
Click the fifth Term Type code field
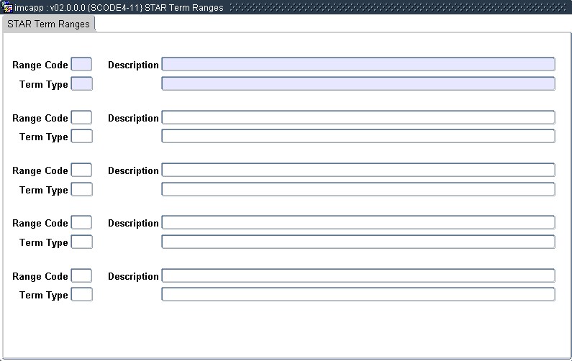(x=82, y=295)
